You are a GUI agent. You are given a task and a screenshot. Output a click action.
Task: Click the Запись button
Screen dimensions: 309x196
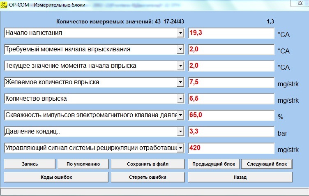coord(30,164)
